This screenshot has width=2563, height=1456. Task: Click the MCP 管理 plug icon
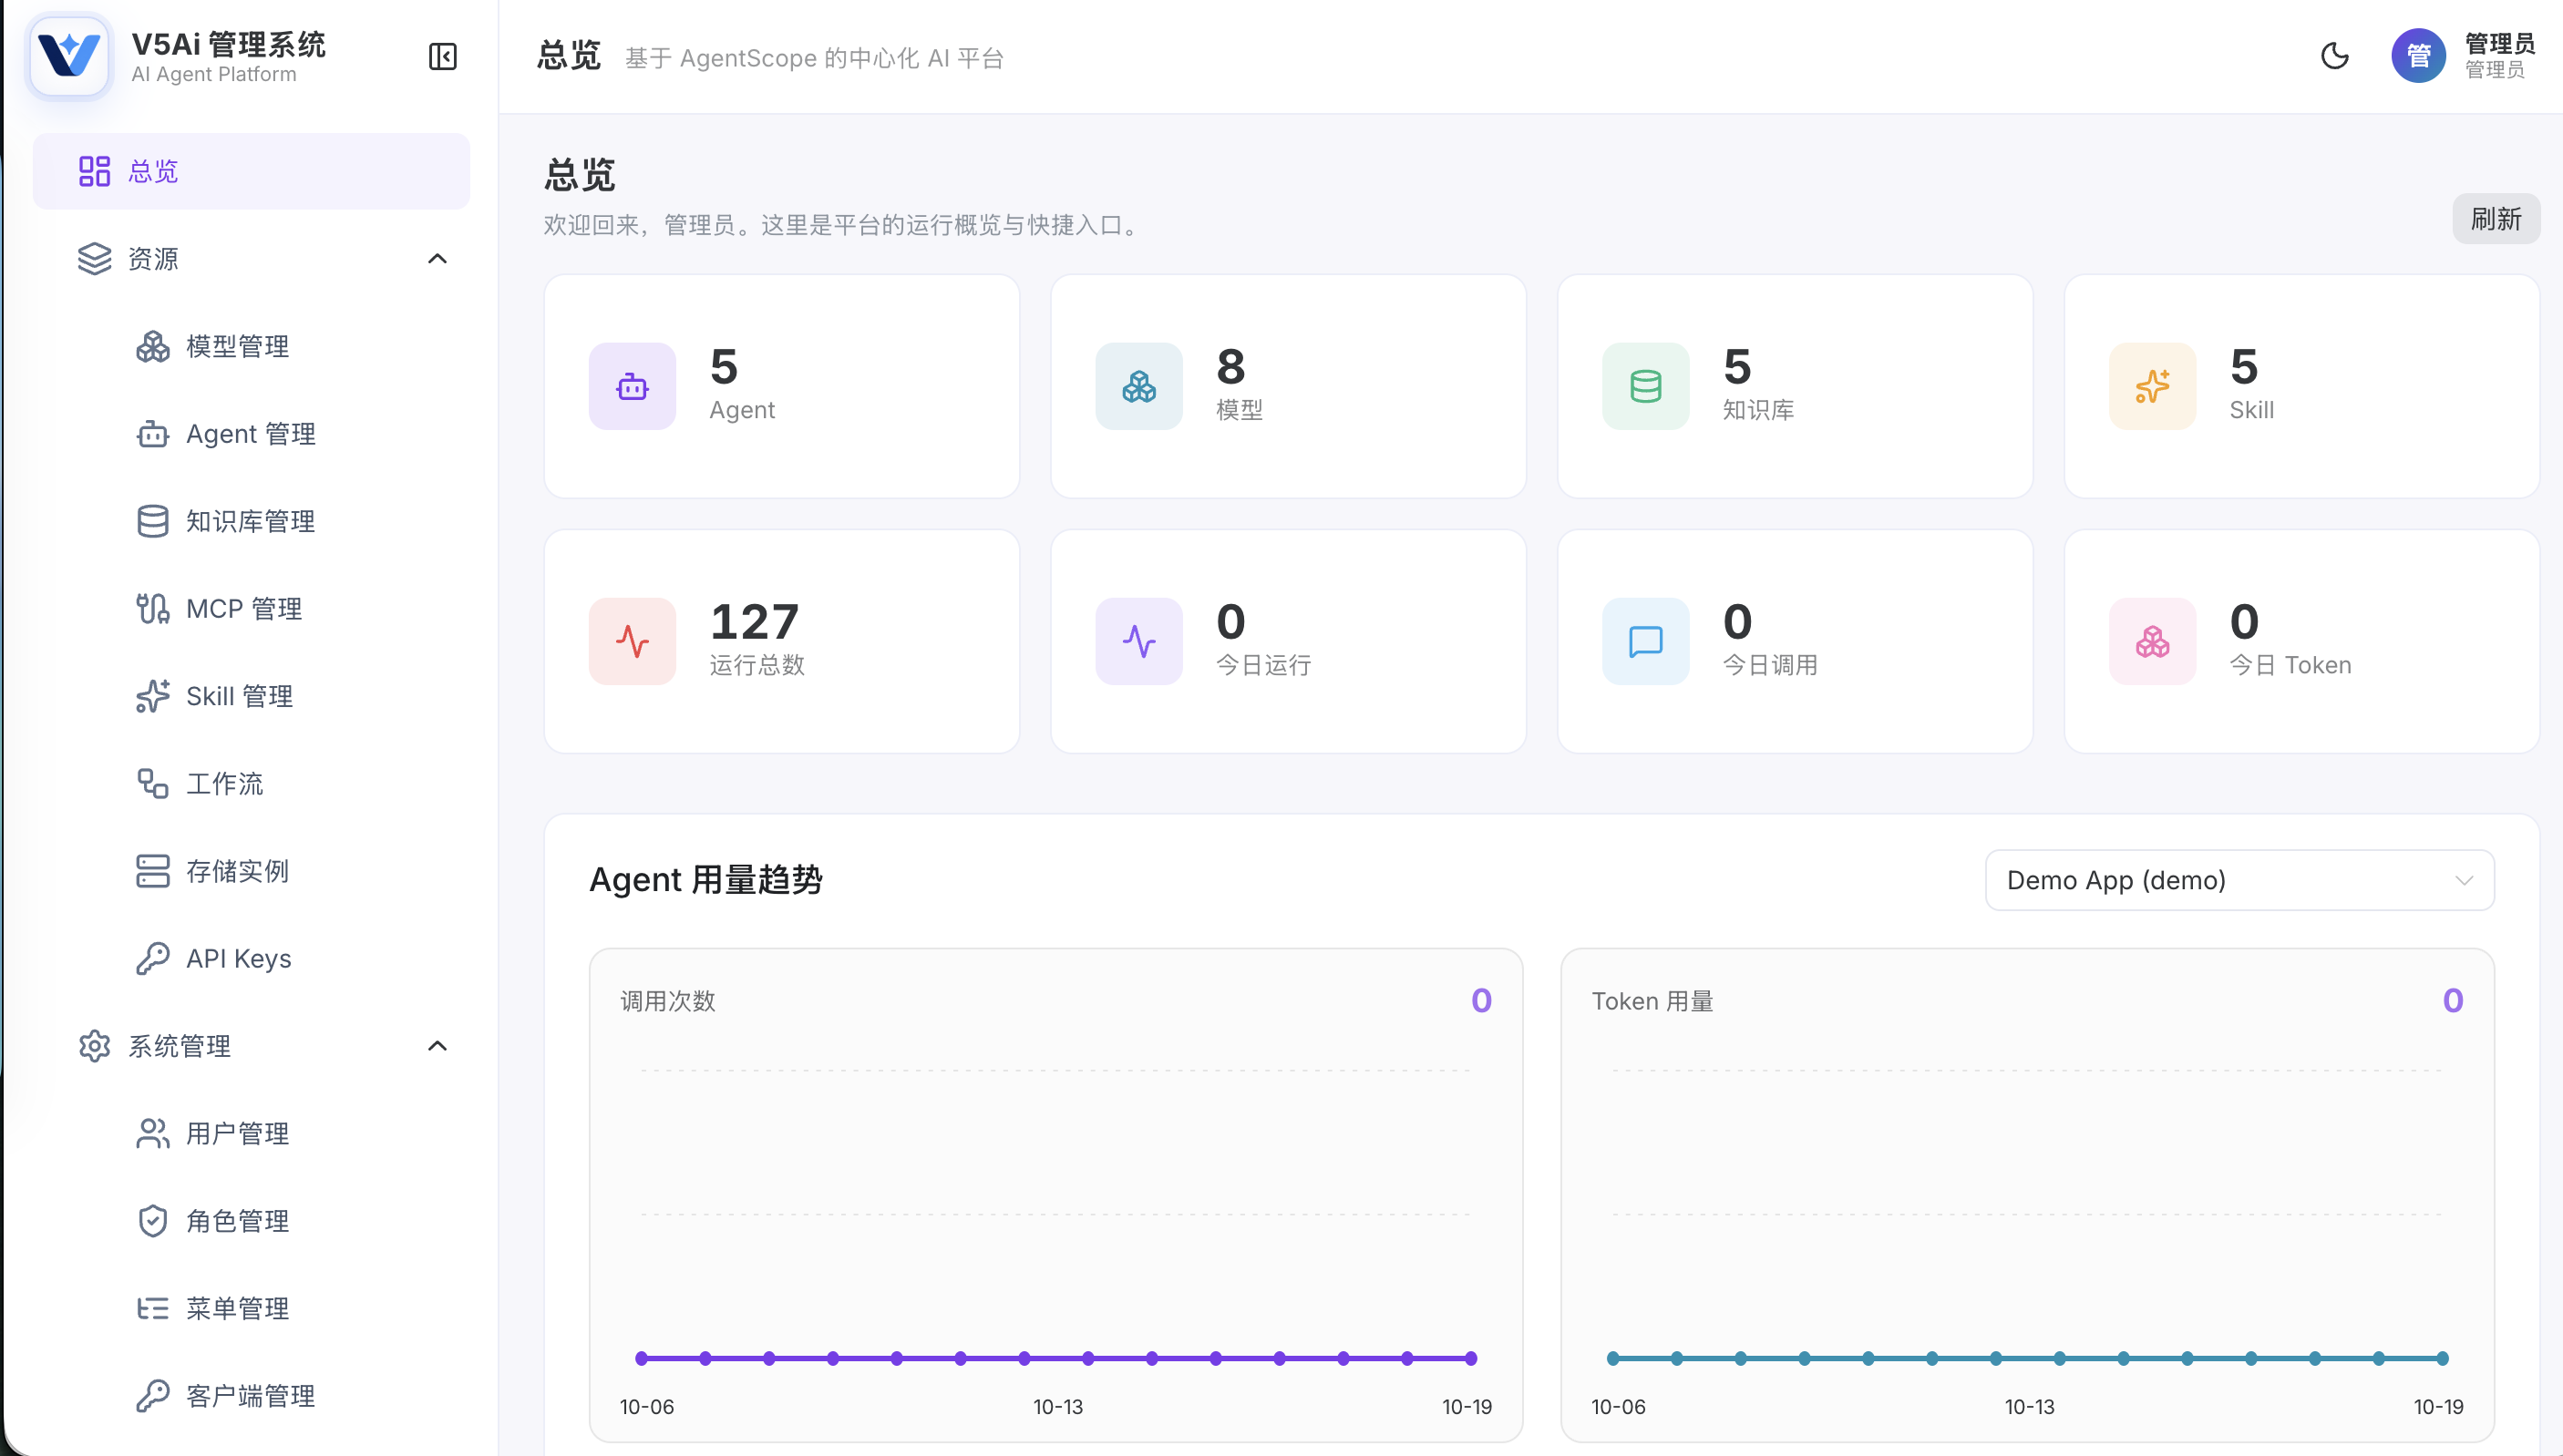(x=153, y=609)
